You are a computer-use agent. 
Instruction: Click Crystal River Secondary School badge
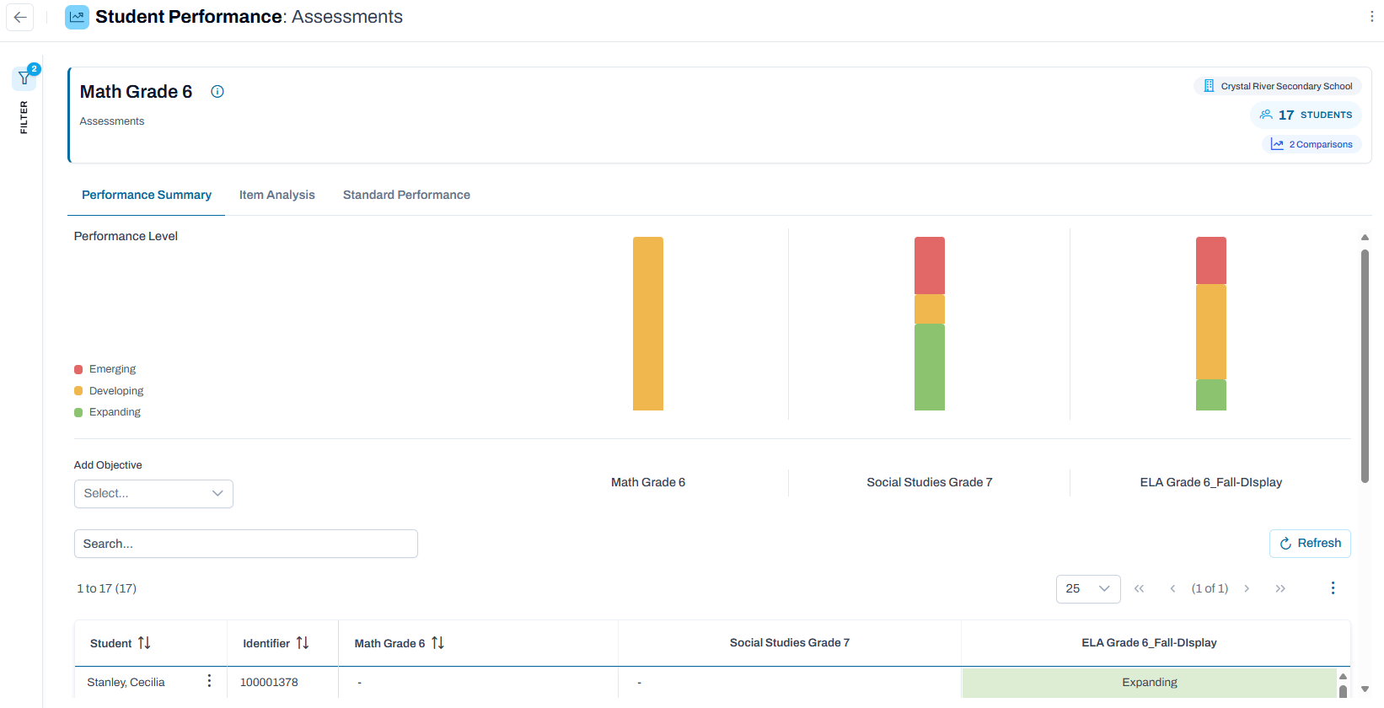click(x=1278, y=86)
